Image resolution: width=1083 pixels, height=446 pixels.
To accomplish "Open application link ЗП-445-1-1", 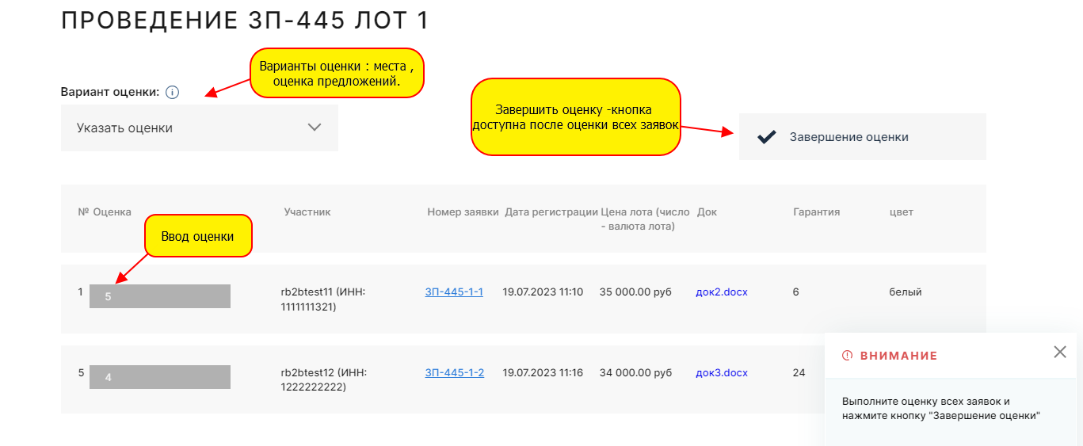I will coord(454,292).
